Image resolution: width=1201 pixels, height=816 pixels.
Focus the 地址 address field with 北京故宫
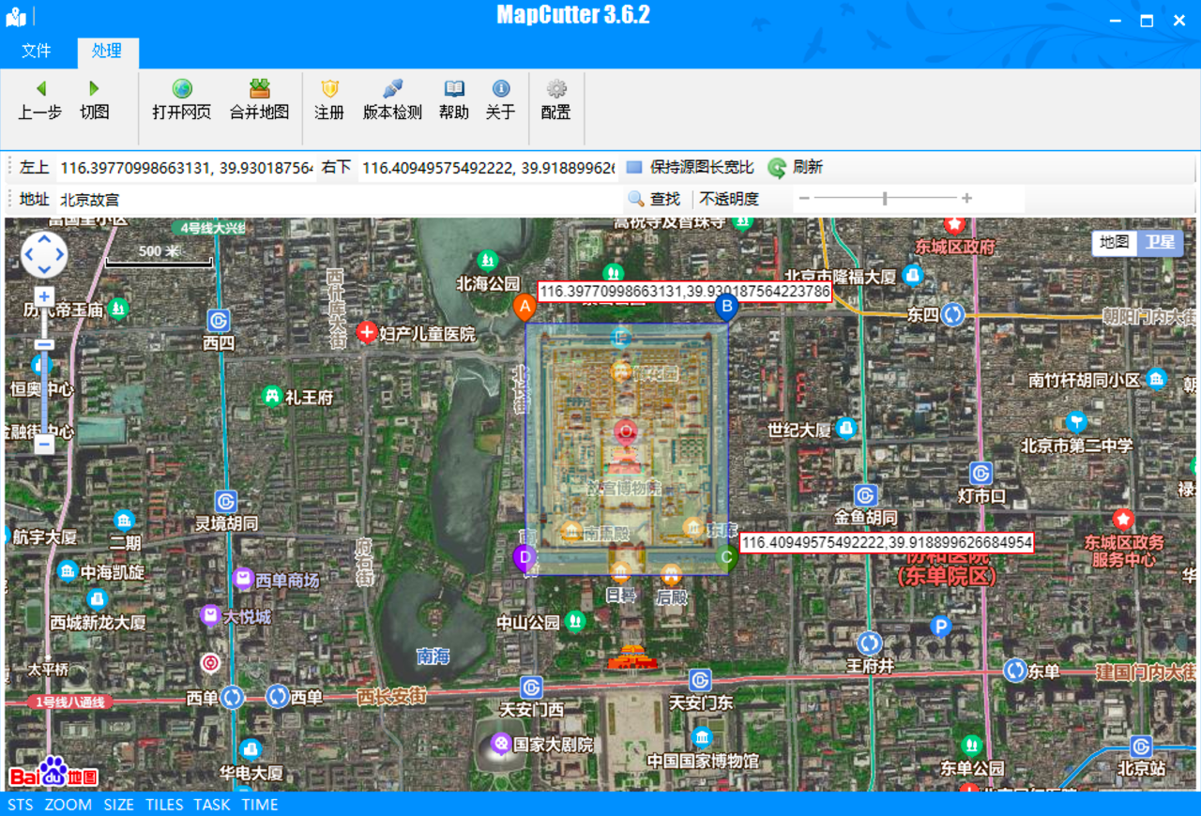338,199
